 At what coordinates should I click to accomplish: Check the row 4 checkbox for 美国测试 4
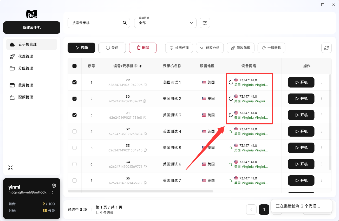coord(74,131)
